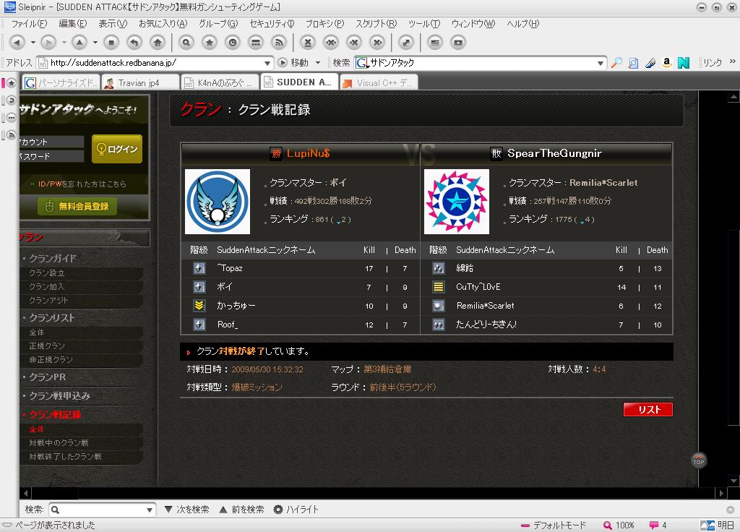Click the ハイライト gear icon
The height and width of the screenshot is (532, 740).
pyautogui.click(x=278, y=510)
